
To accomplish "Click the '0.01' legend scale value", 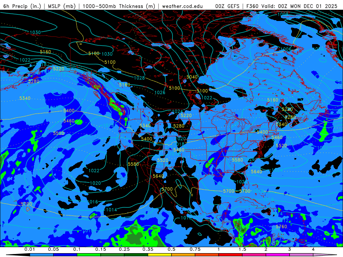I will 30,249.
